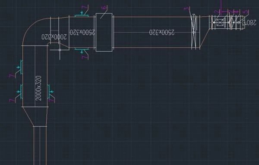The width and height of the screenshot is (259, 165).
Task: Click the magenta callout number 3
Action: point(186,9)
